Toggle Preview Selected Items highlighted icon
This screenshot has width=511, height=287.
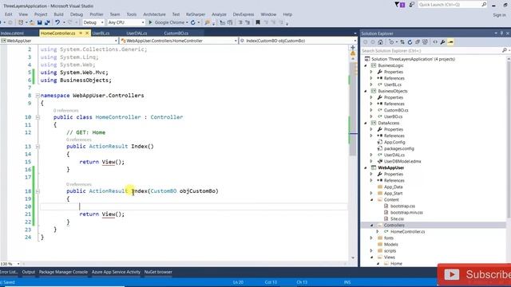click(x=450, y=42)
